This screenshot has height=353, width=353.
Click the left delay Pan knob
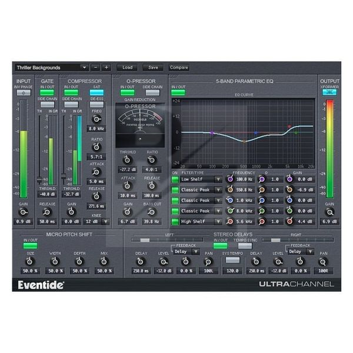tap(208, 262)
